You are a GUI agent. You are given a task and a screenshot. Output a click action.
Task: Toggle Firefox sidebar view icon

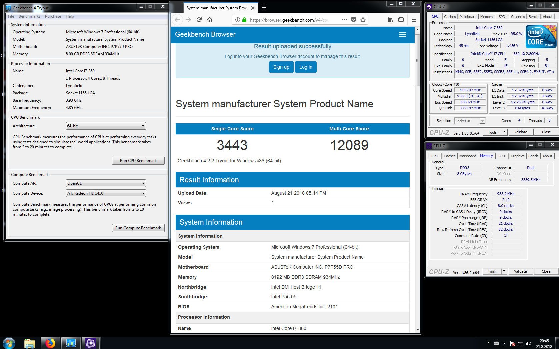(x=401, y=20)
